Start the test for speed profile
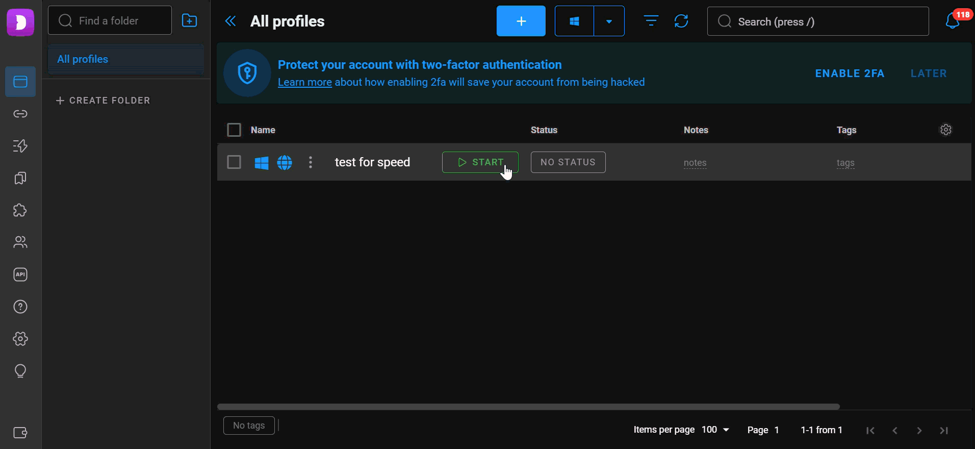975x449 pixels. [480, 162]
